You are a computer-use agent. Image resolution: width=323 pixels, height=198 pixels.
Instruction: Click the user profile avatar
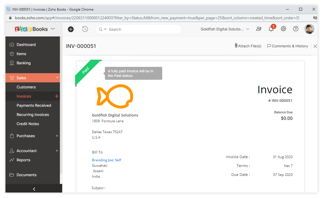pos(309,29)
